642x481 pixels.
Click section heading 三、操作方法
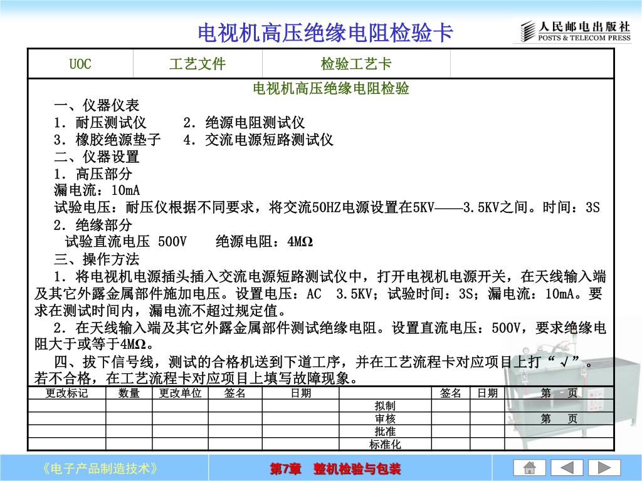pyautogui.click(x=97, y=259)
